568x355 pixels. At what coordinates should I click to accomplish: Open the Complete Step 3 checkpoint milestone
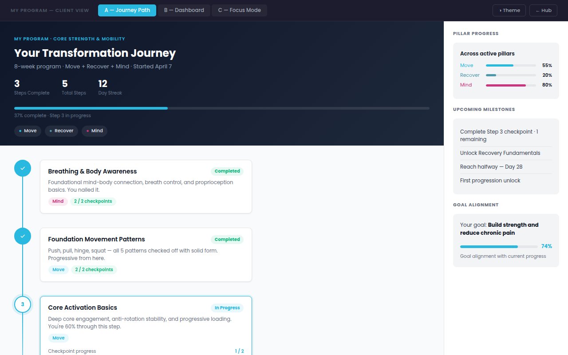pyautogui.click(x=506, y=135)
